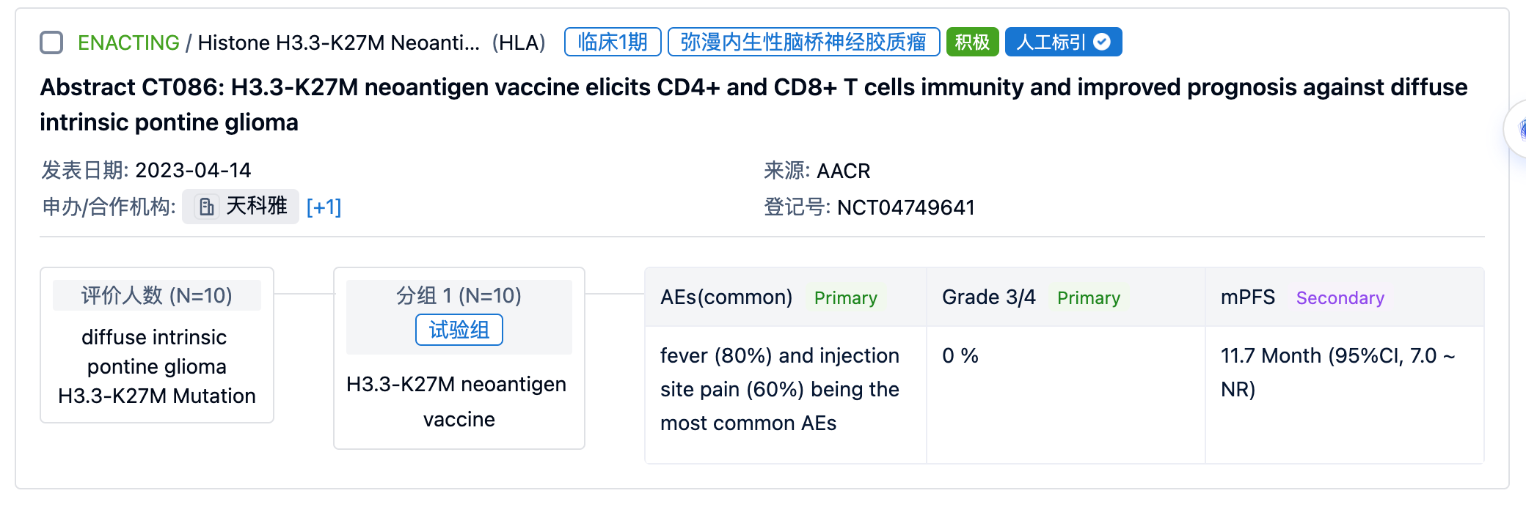Tick the ENACTING record selection checkbox
The image size is (1526, 507).
(x=51, y=42)
